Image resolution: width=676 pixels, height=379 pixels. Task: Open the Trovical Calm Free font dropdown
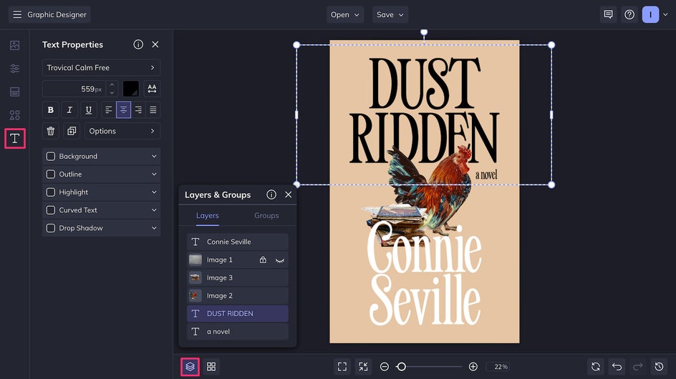(x=101, y=68)
